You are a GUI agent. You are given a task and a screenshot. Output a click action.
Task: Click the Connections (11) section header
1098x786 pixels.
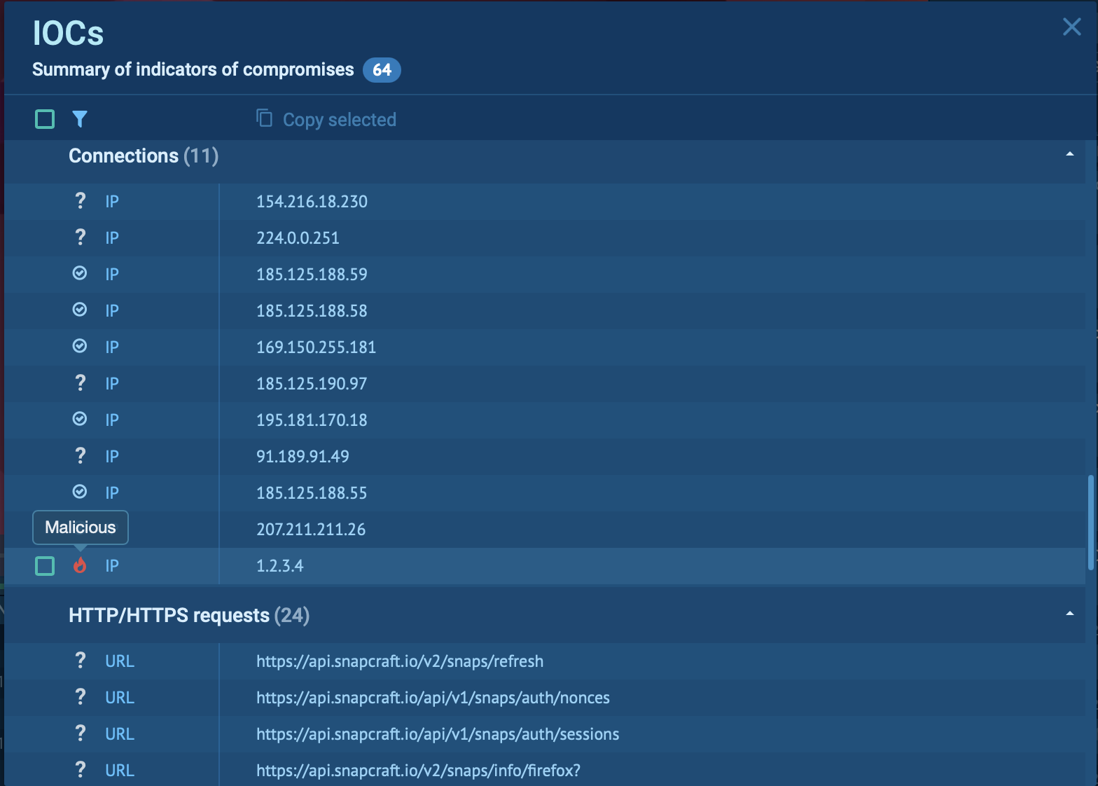pyautogui.click(x=144, y=156)
